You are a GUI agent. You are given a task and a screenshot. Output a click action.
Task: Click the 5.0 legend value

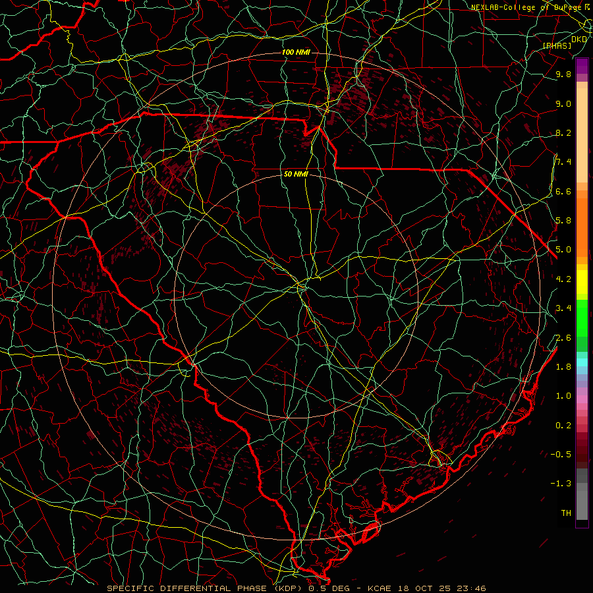pos(563,250)
